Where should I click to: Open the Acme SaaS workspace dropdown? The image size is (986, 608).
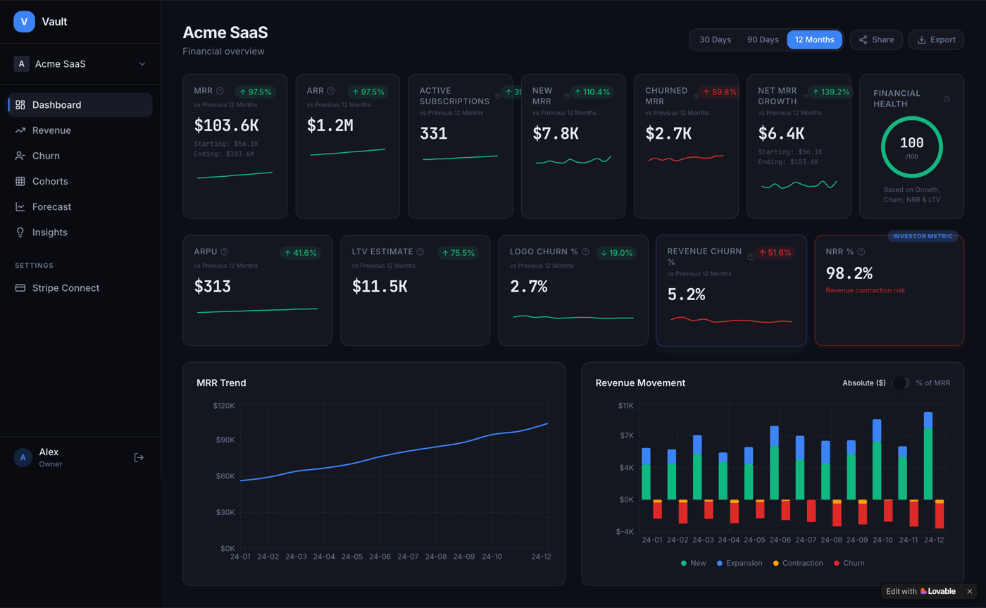pos(80,64)
